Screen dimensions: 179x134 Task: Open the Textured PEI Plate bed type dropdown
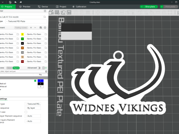click(x=26, y=21)
